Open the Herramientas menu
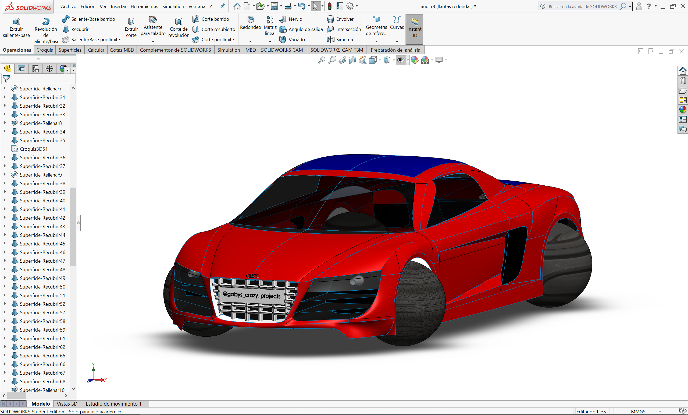The height and width of the screenshot is (415, 688). (x=144, y=6)
